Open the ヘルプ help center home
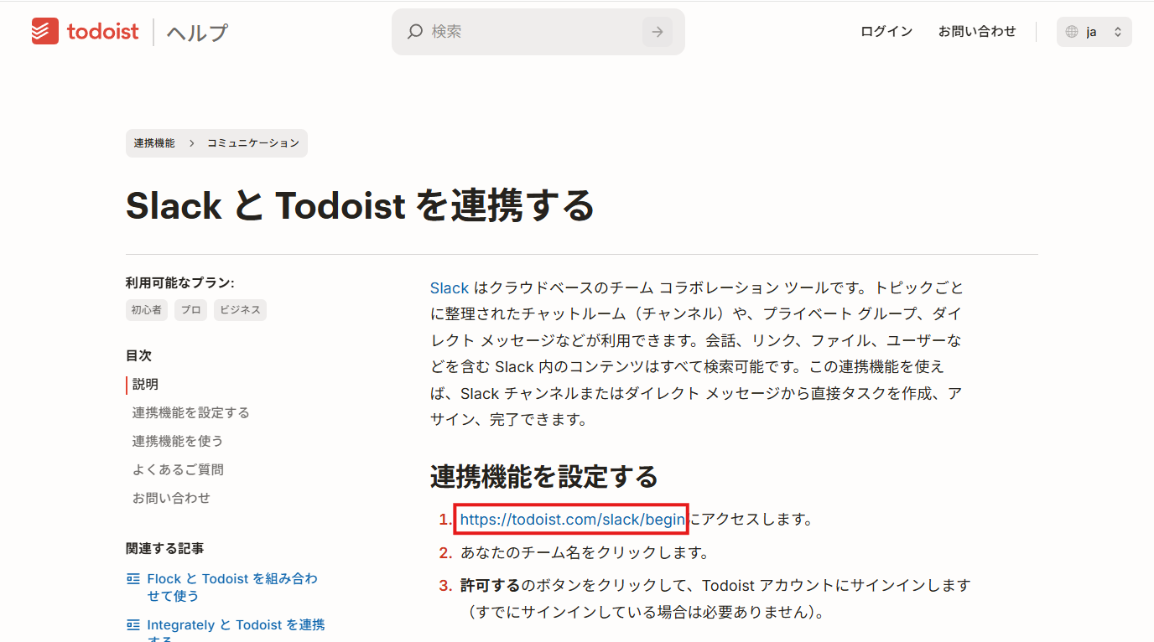Viewport: 1154px width, 642px height. tap(197, 33)
